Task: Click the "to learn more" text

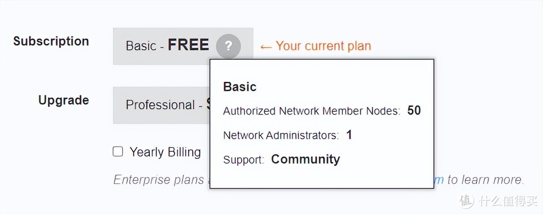Action: [x=485, y=179]
